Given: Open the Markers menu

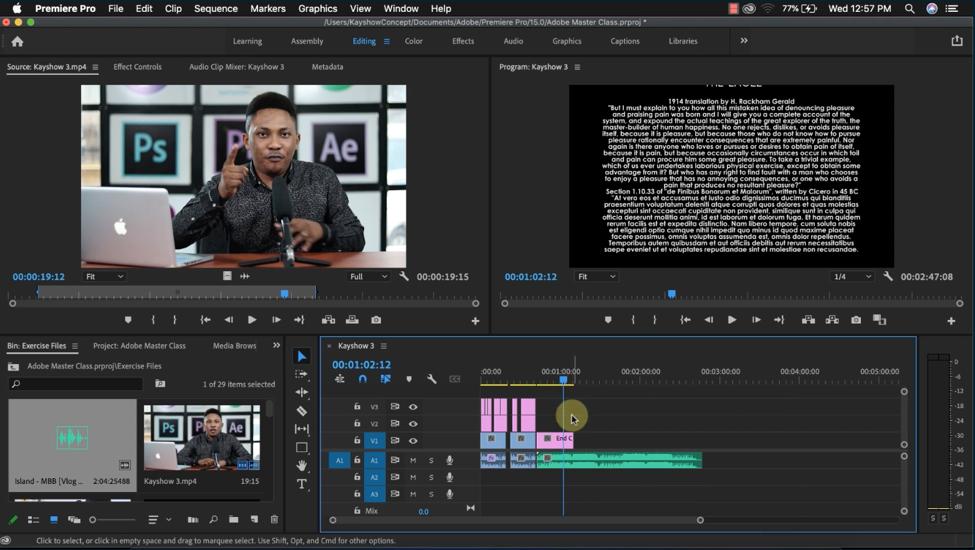Looking at the screenshot, I should coord(268,8).
